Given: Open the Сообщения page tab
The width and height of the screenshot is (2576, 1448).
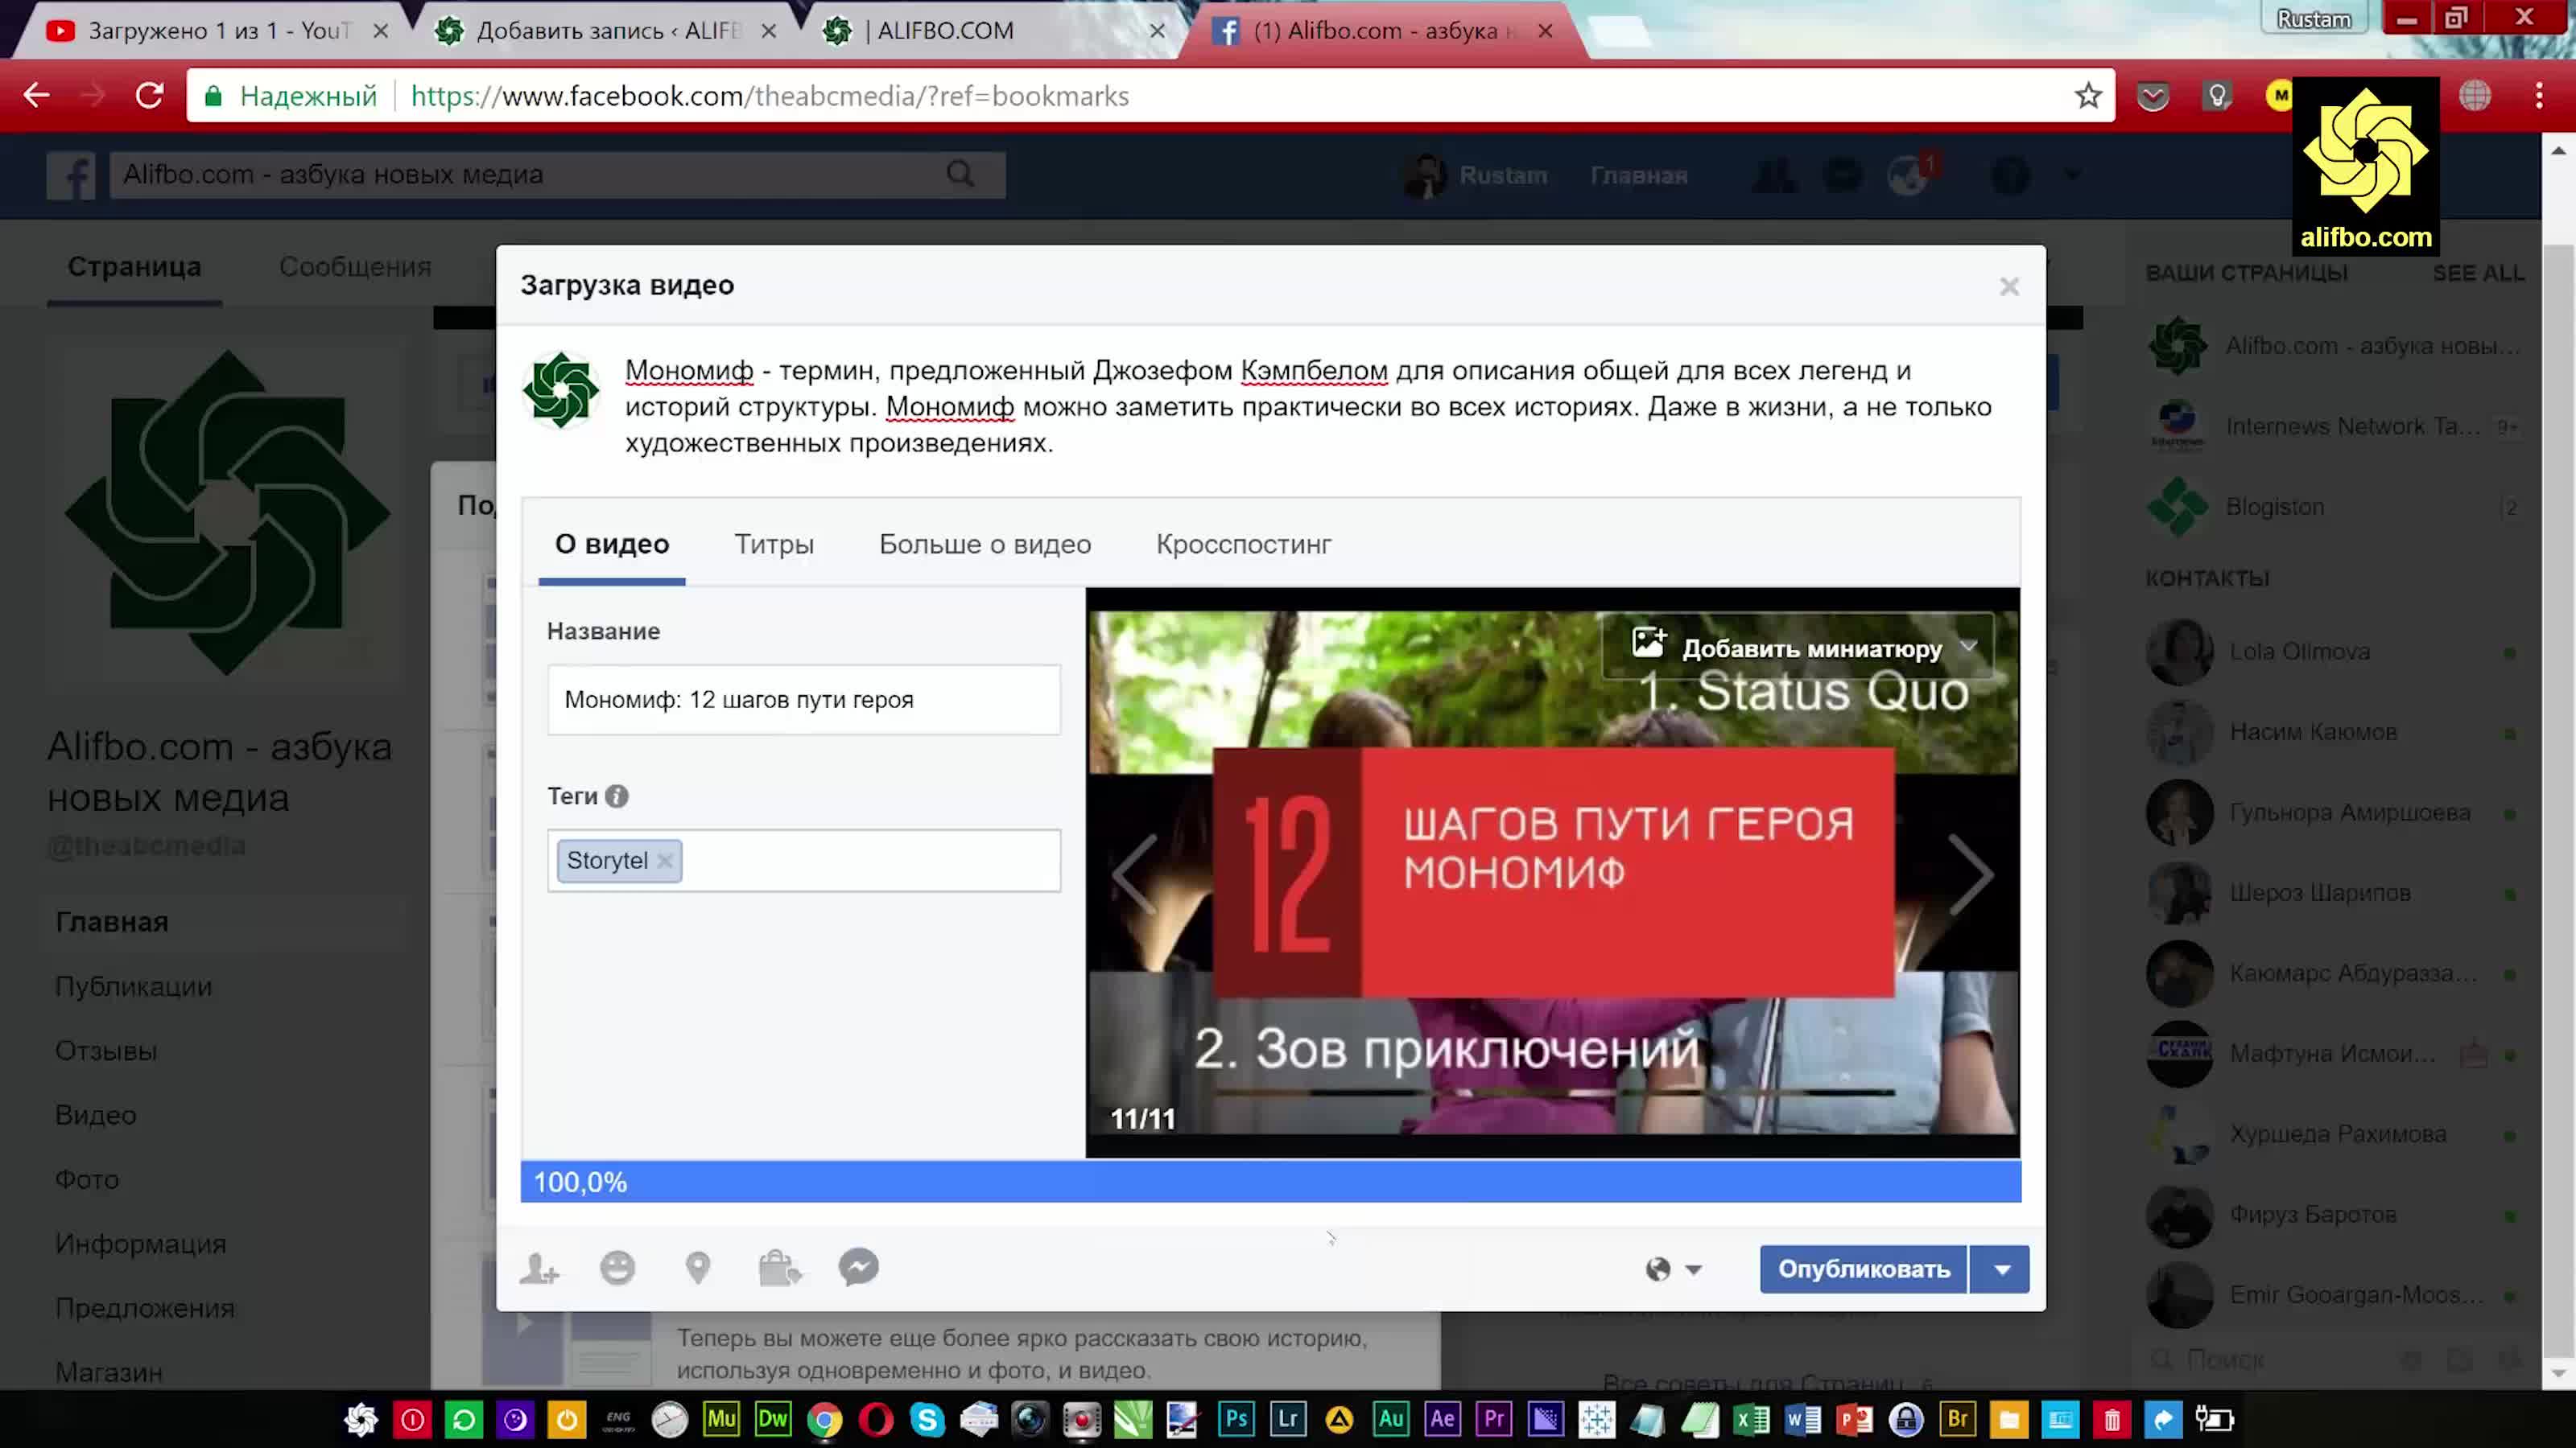Looking at the screenshot, I should [355, 267].
